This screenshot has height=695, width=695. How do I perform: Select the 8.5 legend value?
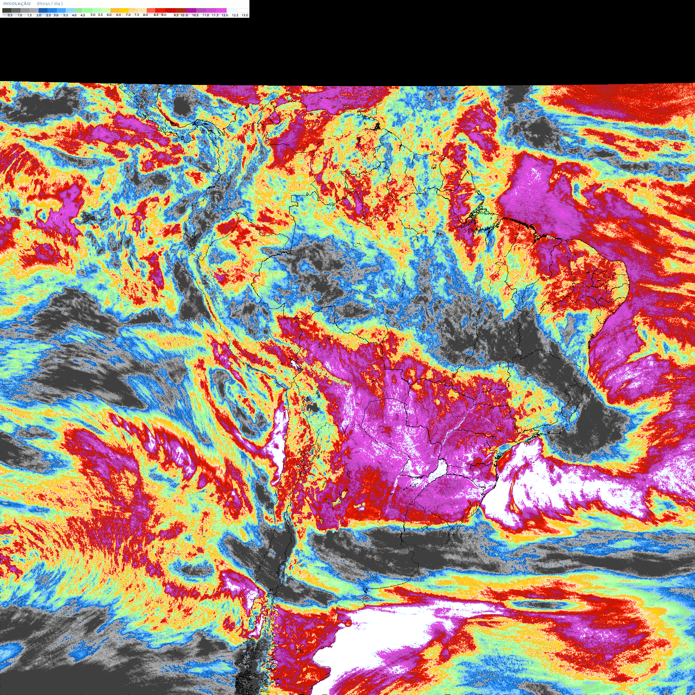156,15
